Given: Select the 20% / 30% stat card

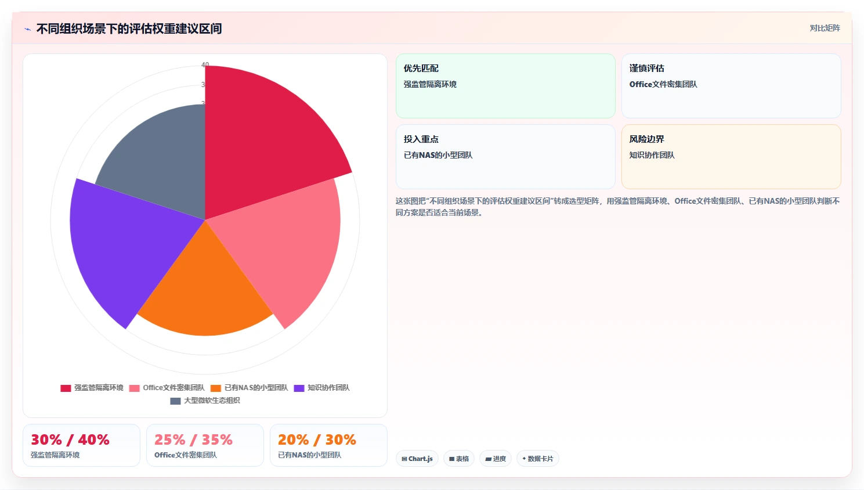Looking at the screenshot, I should click(328, 445).
